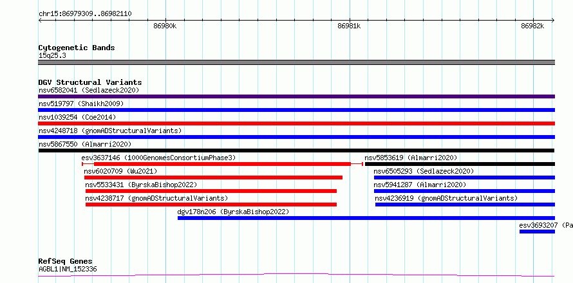Open the AGBL1|NM_152336 gene label
Screen dimensions: 573x283
pos(68,269)
